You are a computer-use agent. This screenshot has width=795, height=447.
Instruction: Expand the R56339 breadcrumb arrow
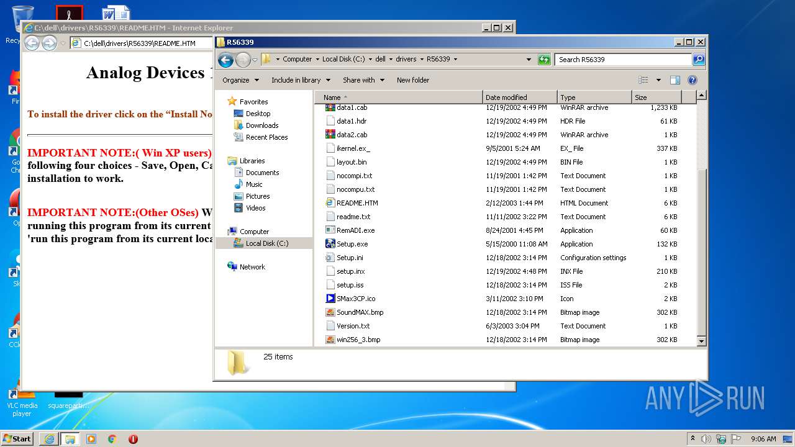pos(455,60)
